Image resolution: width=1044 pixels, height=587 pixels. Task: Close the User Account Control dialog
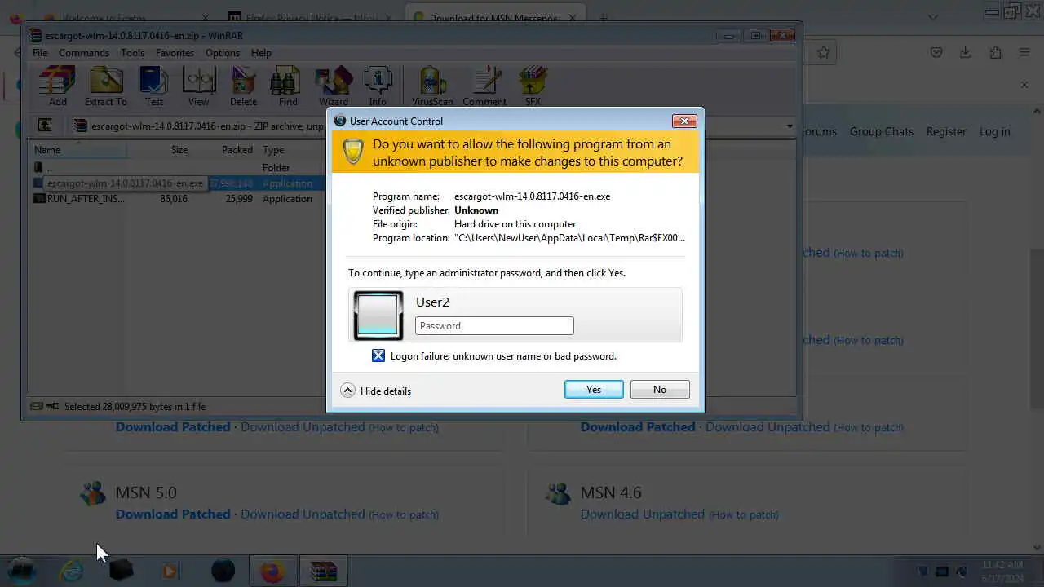(684, 121)
